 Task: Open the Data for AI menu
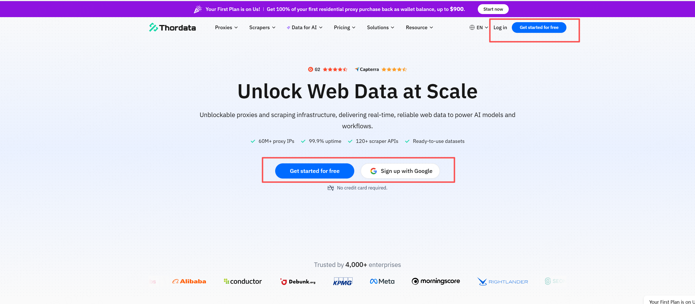[x=304, y=28]
